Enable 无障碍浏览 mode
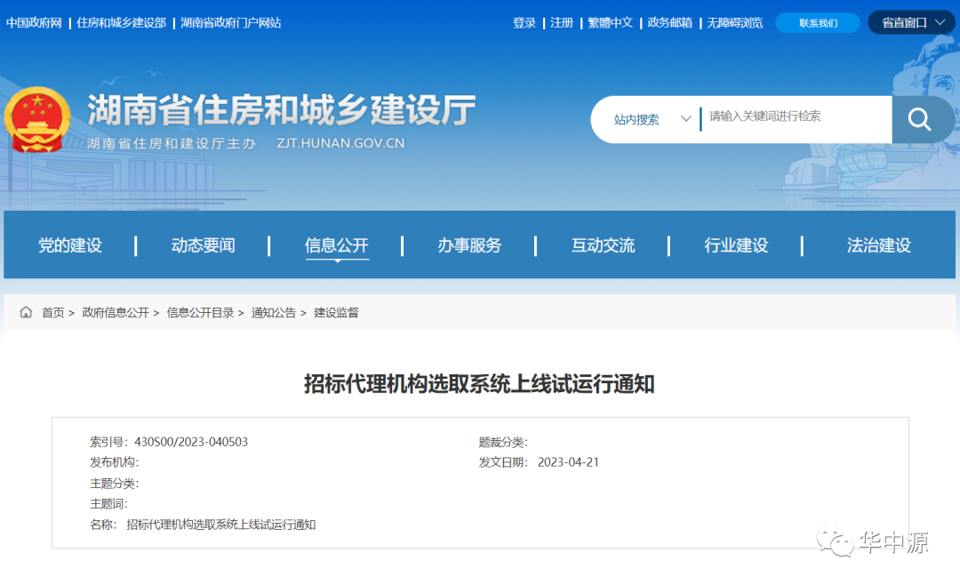 735,22
